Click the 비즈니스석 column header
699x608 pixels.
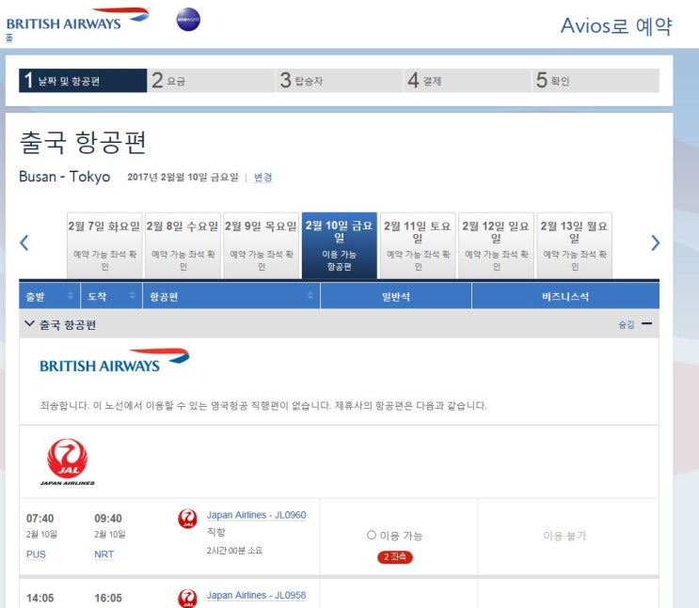point(565,296)
